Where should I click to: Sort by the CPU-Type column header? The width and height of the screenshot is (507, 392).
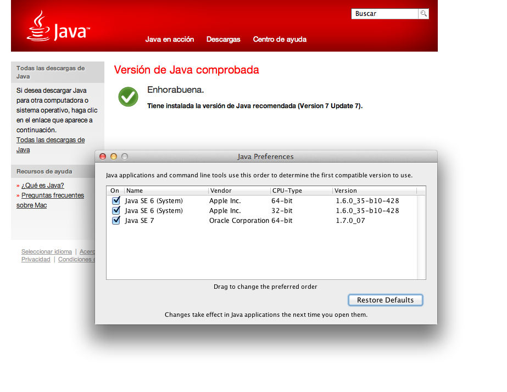[x=302, y=191]
